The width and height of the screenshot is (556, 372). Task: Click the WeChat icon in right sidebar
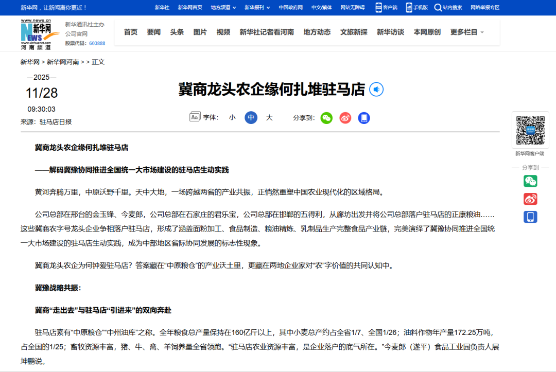pyautogui.click(x=530, y=181)
